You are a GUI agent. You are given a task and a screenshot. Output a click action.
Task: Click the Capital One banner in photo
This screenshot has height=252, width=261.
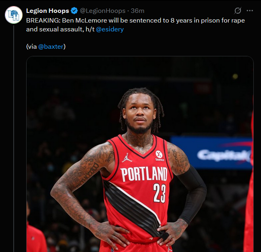click(x=212, y=153)
